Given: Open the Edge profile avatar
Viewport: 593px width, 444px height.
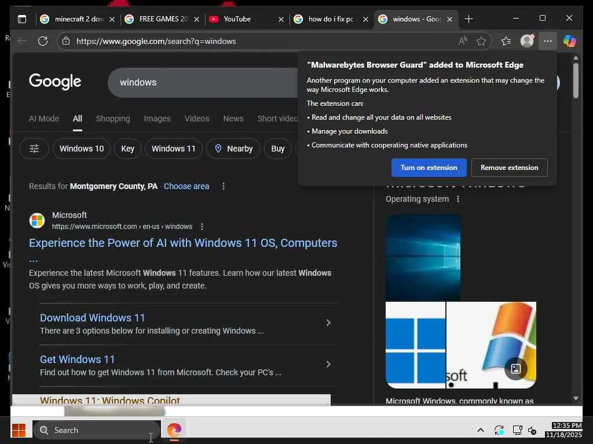Looking at the screenshot, I should [x=527, y=41].
